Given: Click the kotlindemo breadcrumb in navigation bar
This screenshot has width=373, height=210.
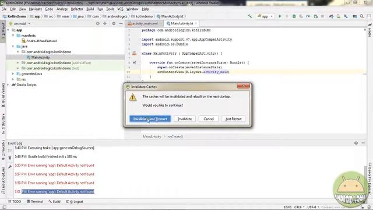Looking at the screenshot, I should click(142, 16).
